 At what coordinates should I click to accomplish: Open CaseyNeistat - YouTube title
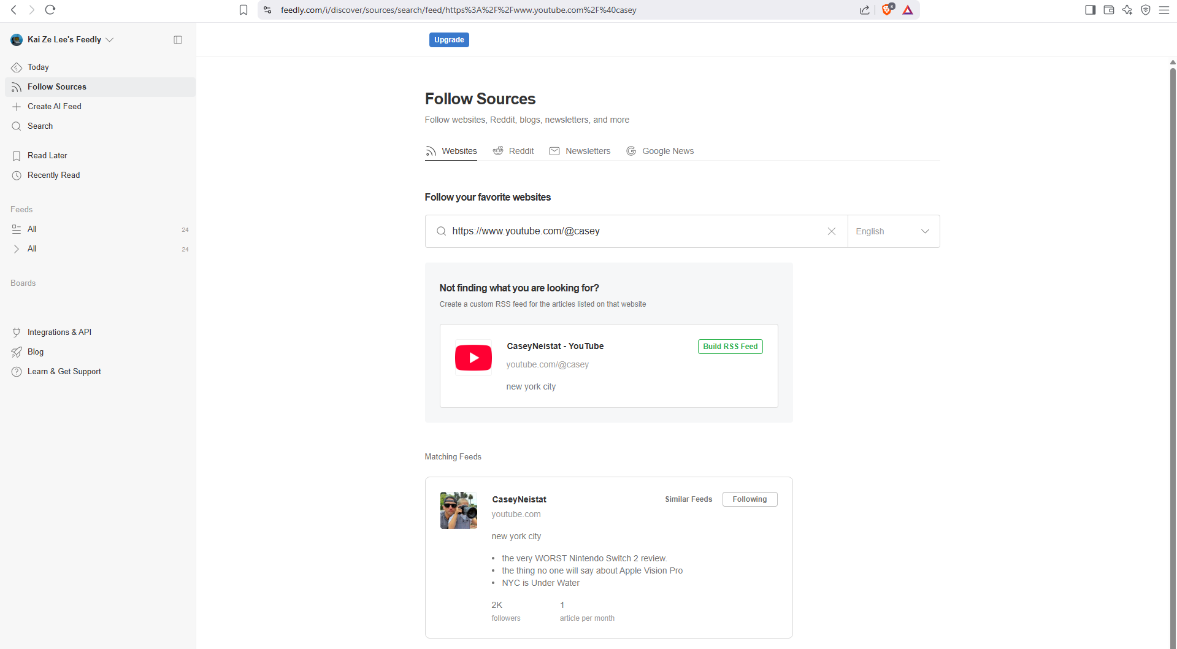click(x=555, y=347)
